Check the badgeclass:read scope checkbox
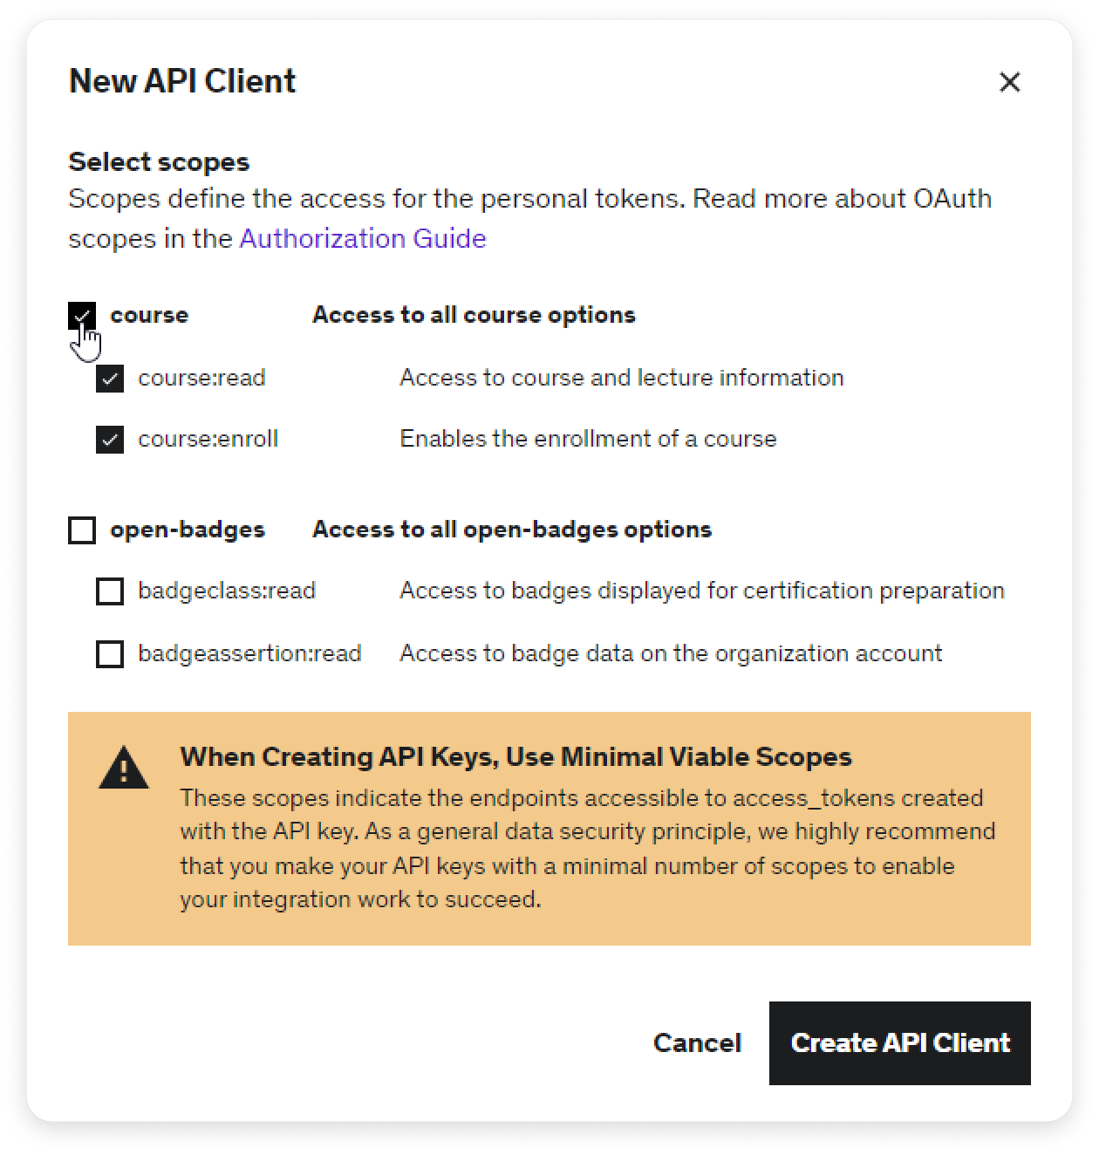 [110, 591]
